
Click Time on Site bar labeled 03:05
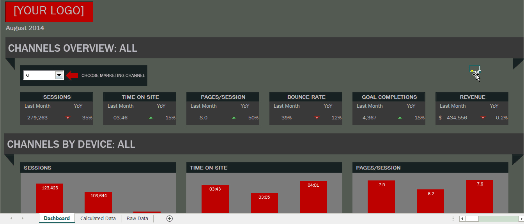point(264,203)
